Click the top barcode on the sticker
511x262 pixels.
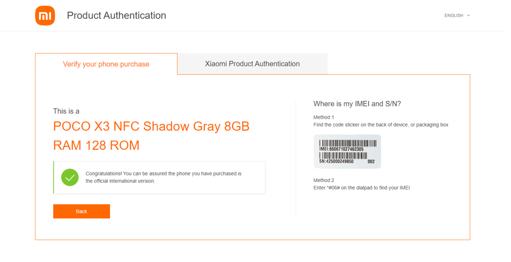pyautogui.click(x=347, y=143)
